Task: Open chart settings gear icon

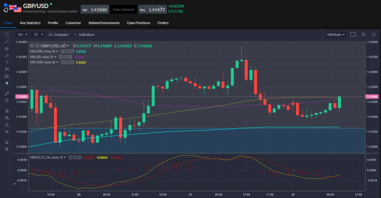Action: point(363,35)
